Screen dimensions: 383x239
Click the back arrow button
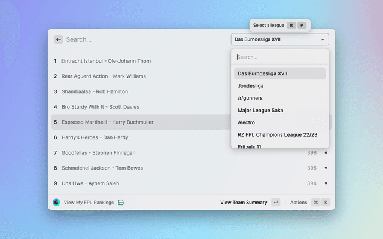[x=59, y=39]
